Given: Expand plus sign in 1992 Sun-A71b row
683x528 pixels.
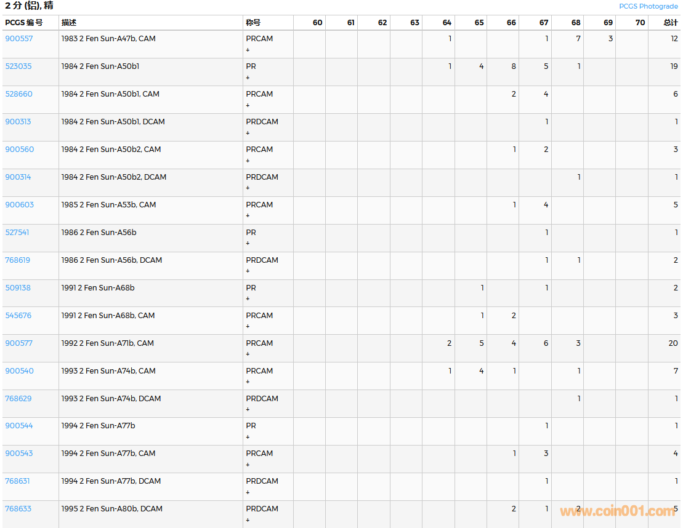Looking at the screenshot, I should coord(248,354).
